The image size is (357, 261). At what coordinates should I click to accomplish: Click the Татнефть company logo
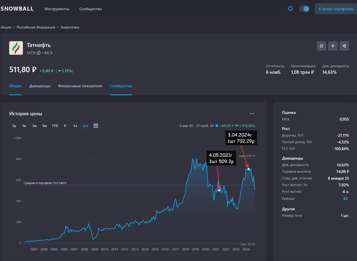pos(16,48)
